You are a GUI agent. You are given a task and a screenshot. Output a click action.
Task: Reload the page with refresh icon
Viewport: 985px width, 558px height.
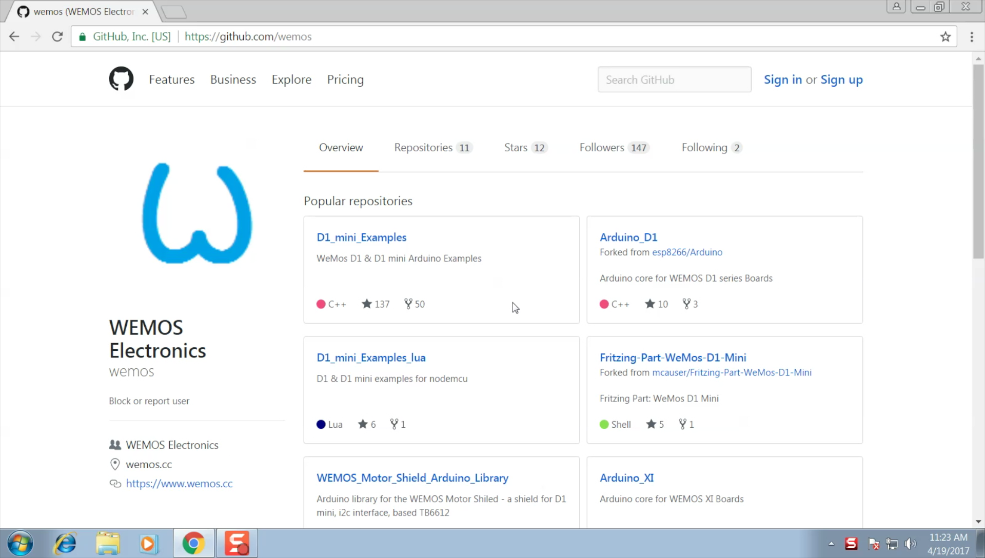tap(57, 36)
